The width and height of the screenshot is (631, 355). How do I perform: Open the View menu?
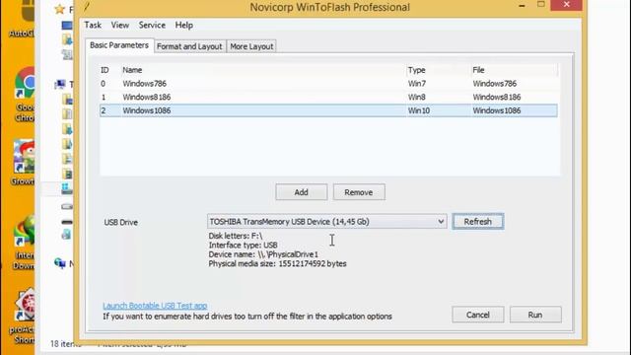[120, 25]
